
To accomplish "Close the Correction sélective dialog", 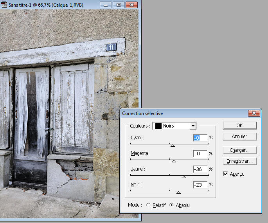I will (254, 113).
